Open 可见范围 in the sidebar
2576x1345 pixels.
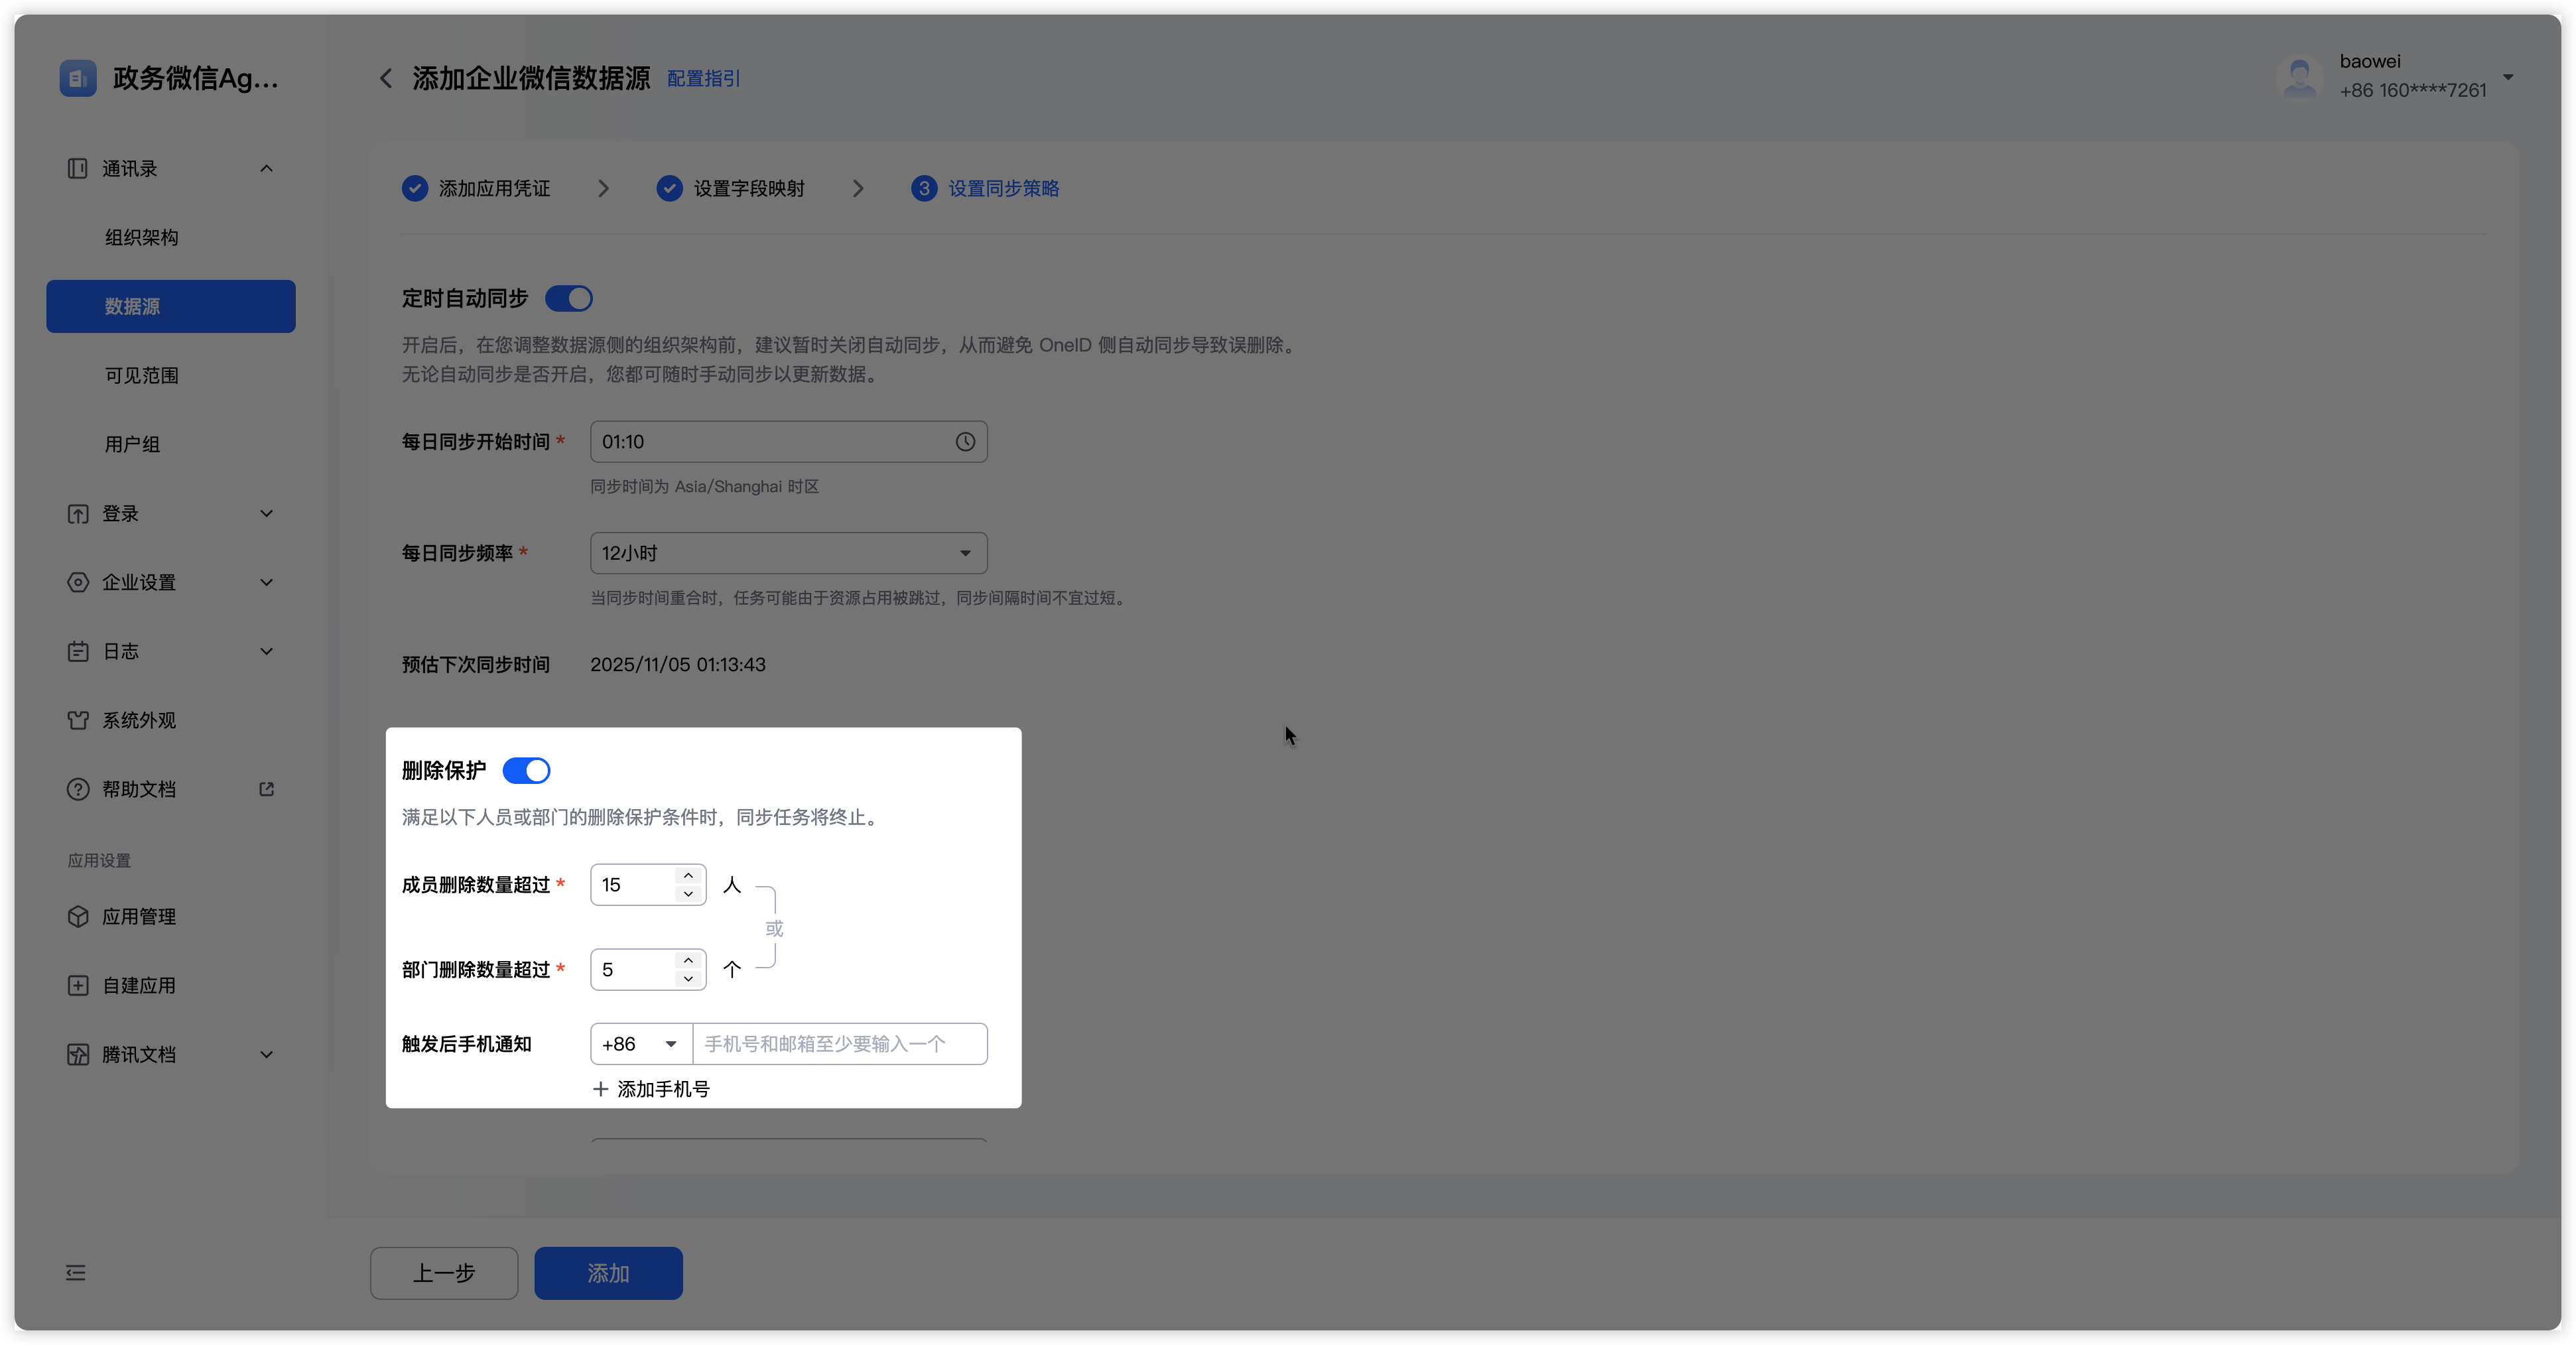(x=142, y=376)
